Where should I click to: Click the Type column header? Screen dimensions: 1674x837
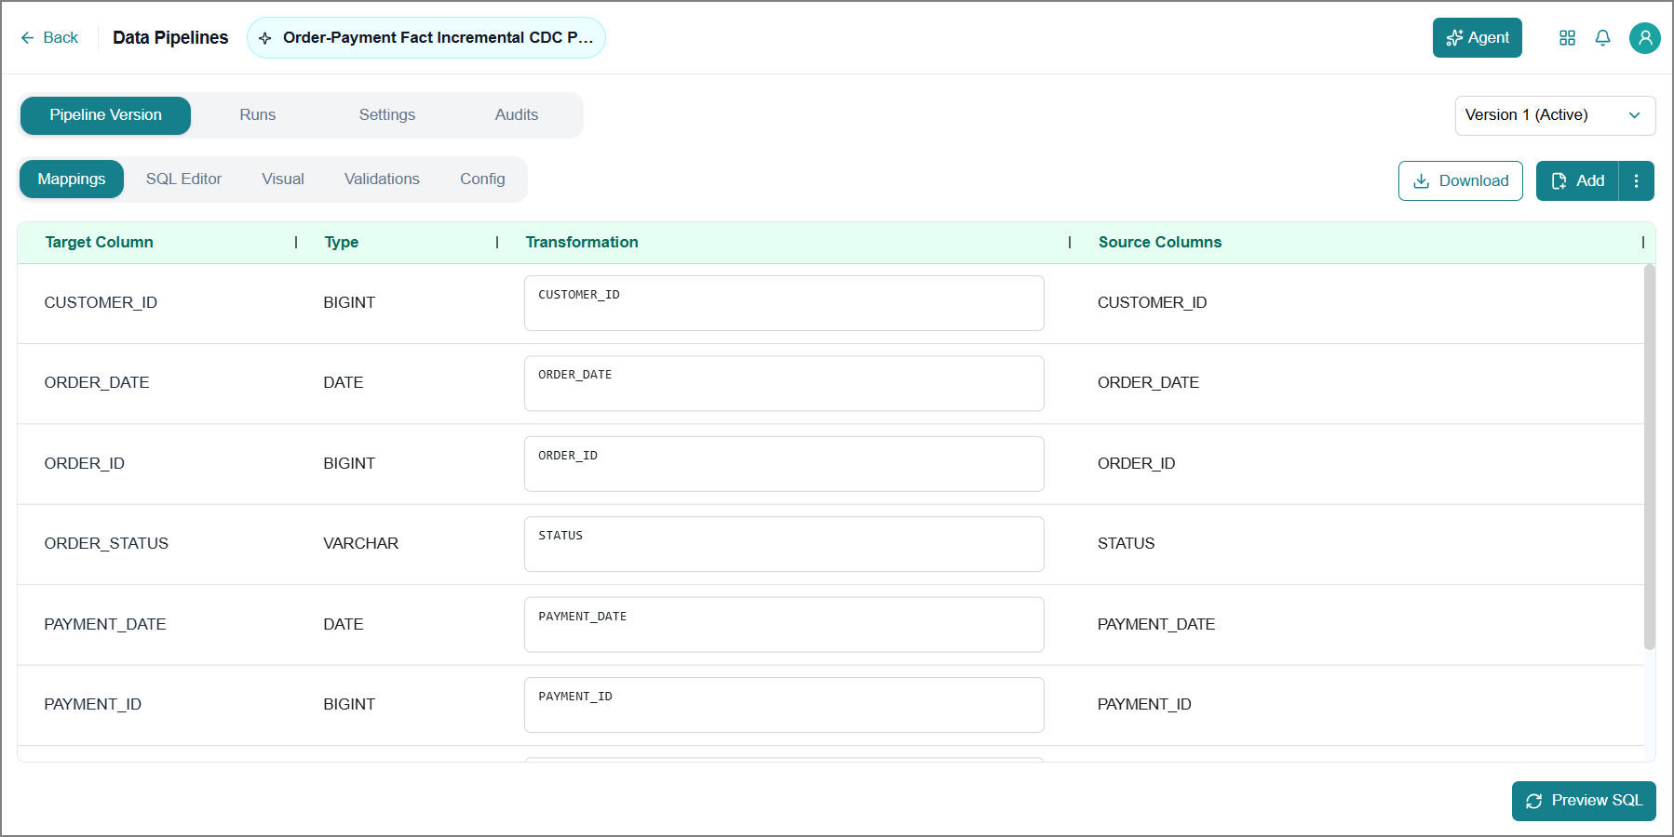click(341, 242)
